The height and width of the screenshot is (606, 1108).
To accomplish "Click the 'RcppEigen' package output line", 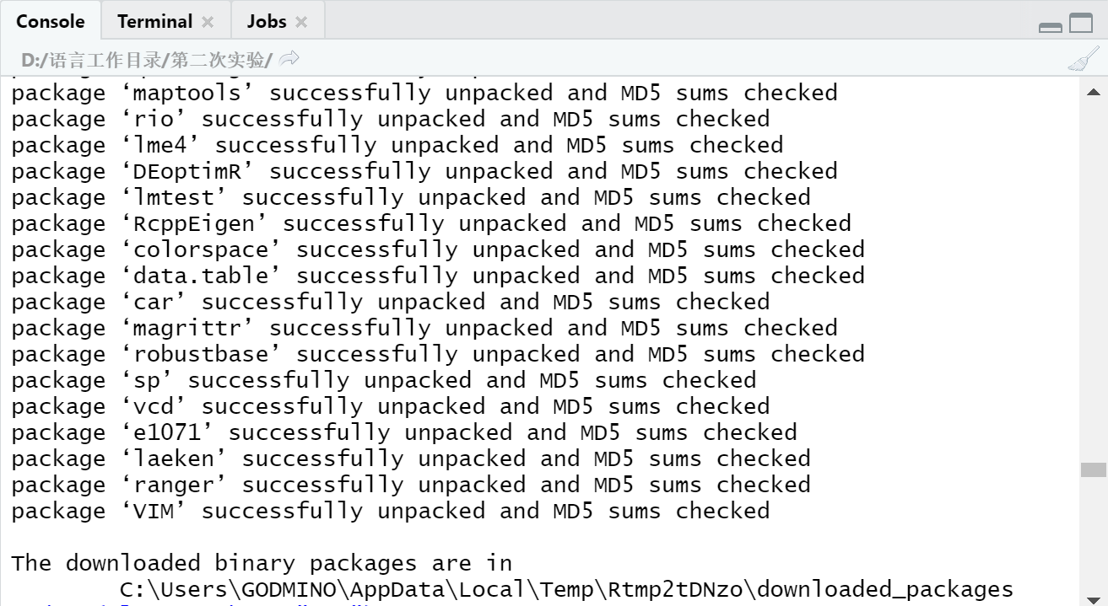I will (431, 223).
